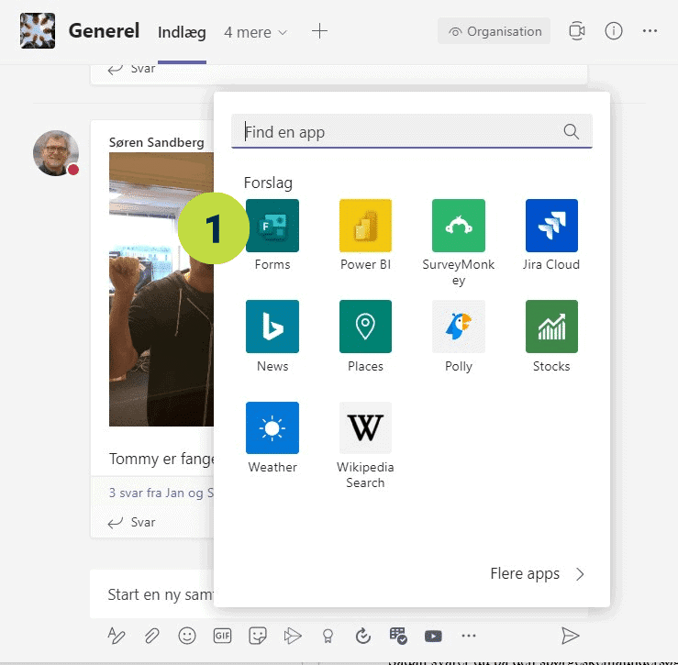The width and height of the screenshot is (678, 665).
Task: Click the Søren Sandberg name
Action: click(157, 142)
